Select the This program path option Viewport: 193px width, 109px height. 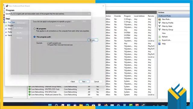[x=34, y=37]
